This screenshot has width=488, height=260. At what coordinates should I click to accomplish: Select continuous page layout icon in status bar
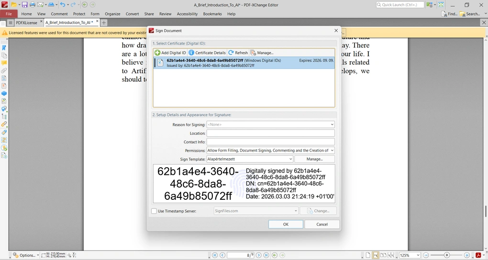pos(376,255)
